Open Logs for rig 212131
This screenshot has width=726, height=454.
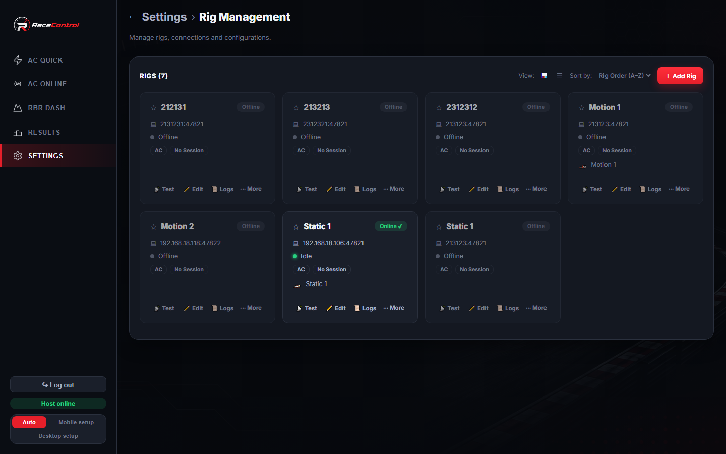[x=223, y=189]
